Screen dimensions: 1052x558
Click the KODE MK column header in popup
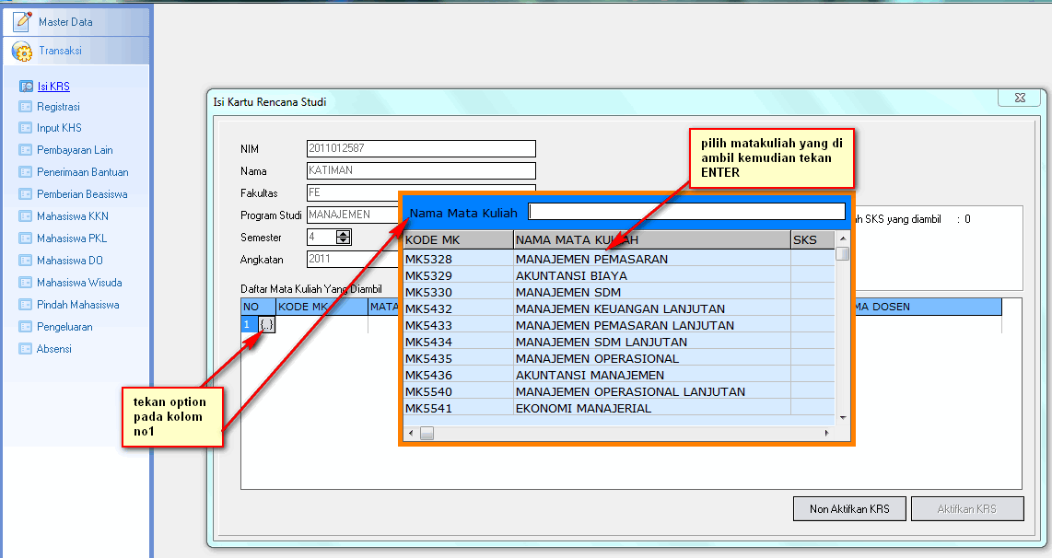tap(458, 240)
